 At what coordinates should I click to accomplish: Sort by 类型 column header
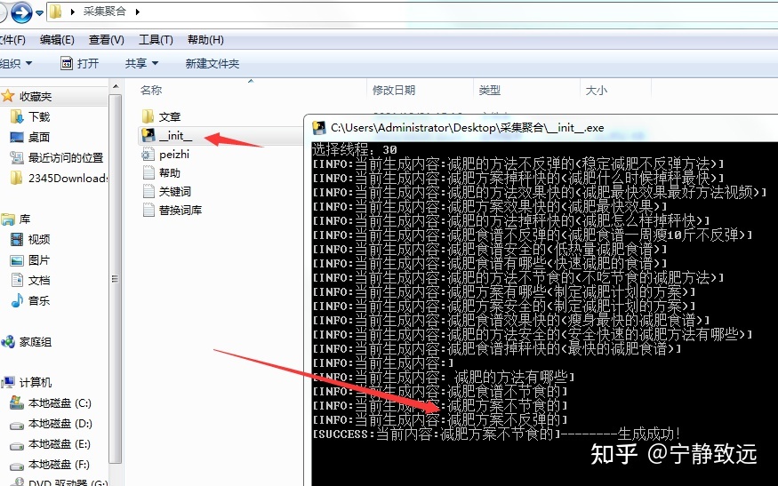489,91
